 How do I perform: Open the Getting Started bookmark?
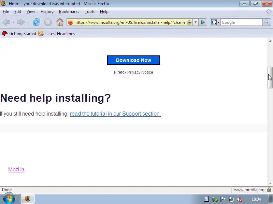click(x=19, y=33)
